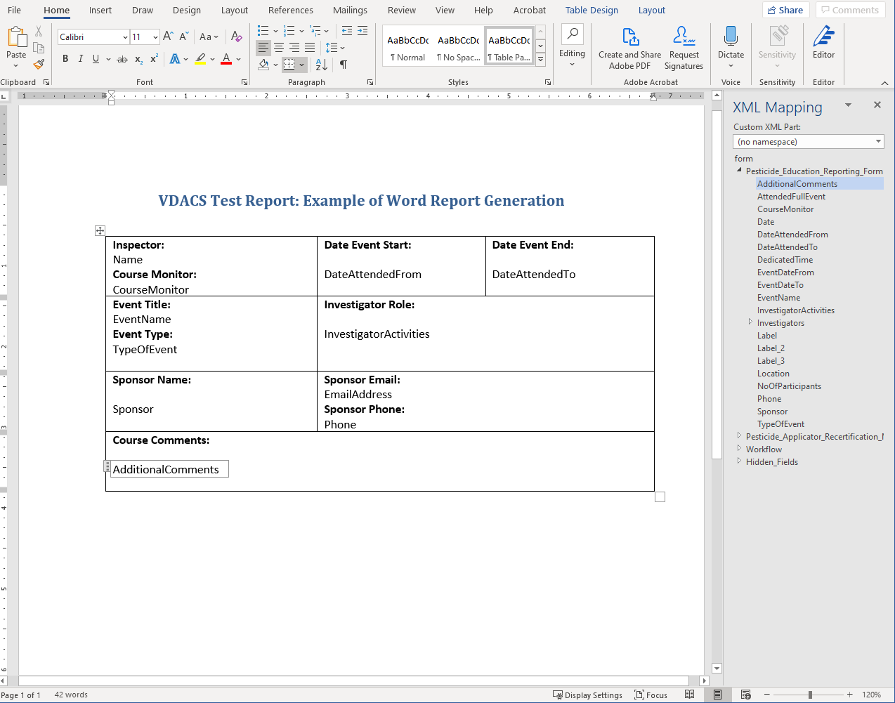The width and height of the screenshot is (895, 703).
Task: Toggle underline formatting
Action: (x=96, y=59)
